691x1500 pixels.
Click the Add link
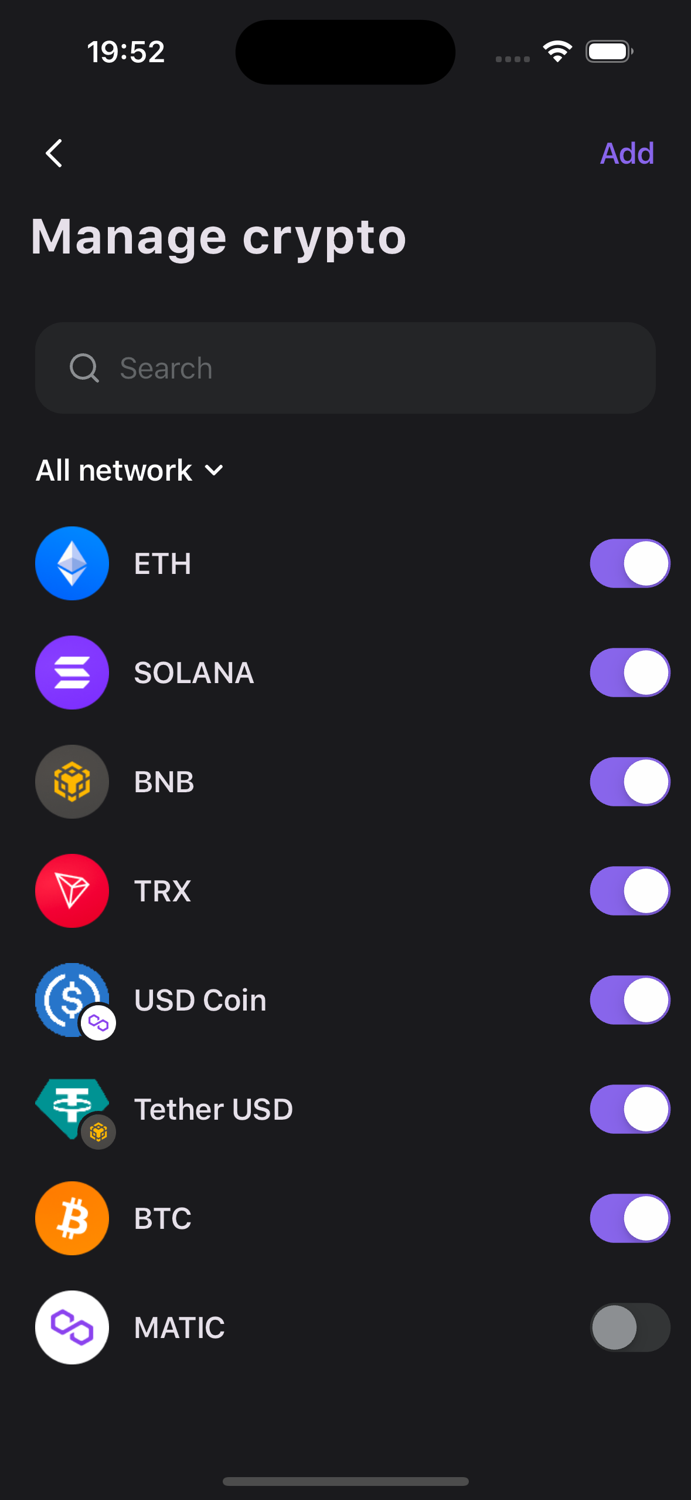pos(627,153)
